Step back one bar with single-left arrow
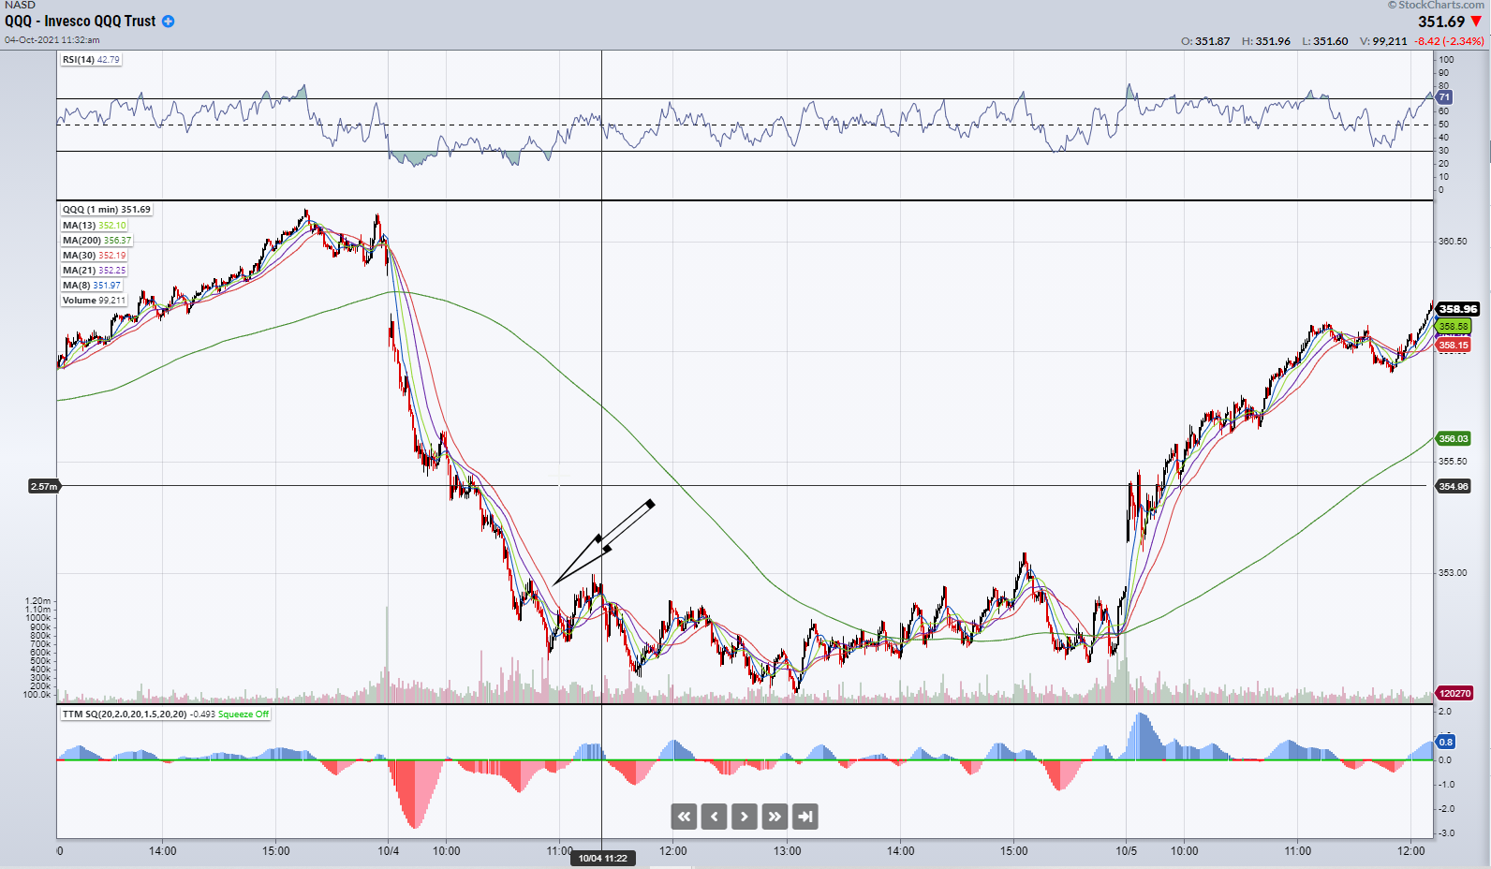Viewport: 1491px width, 869px height. pos(714,817)
